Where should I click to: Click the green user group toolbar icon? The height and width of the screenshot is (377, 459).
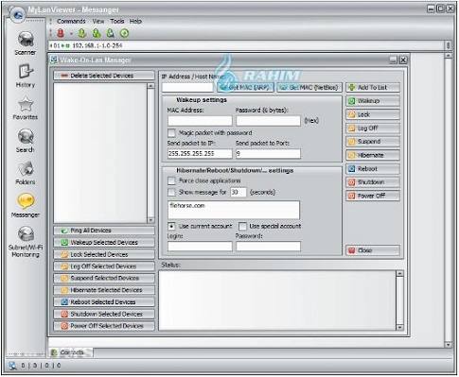click(97, 33)
